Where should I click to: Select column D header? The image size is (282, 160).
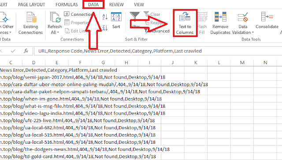pos(34,62)
